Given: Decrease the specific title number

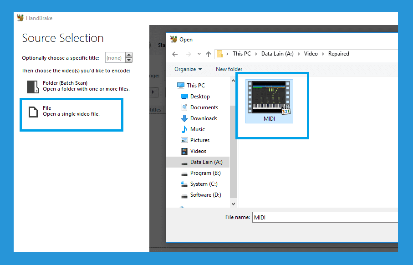Looking at the screenshot, I should point(128,60).
